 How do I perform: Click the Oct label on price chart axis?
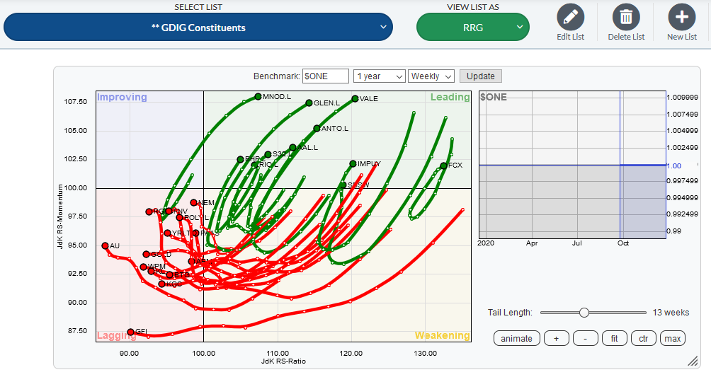point(623,243)
